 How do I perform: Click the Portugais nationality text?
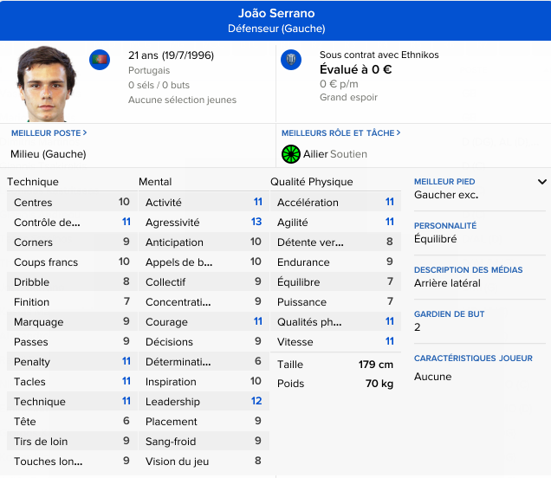click(x=149, y=70)
